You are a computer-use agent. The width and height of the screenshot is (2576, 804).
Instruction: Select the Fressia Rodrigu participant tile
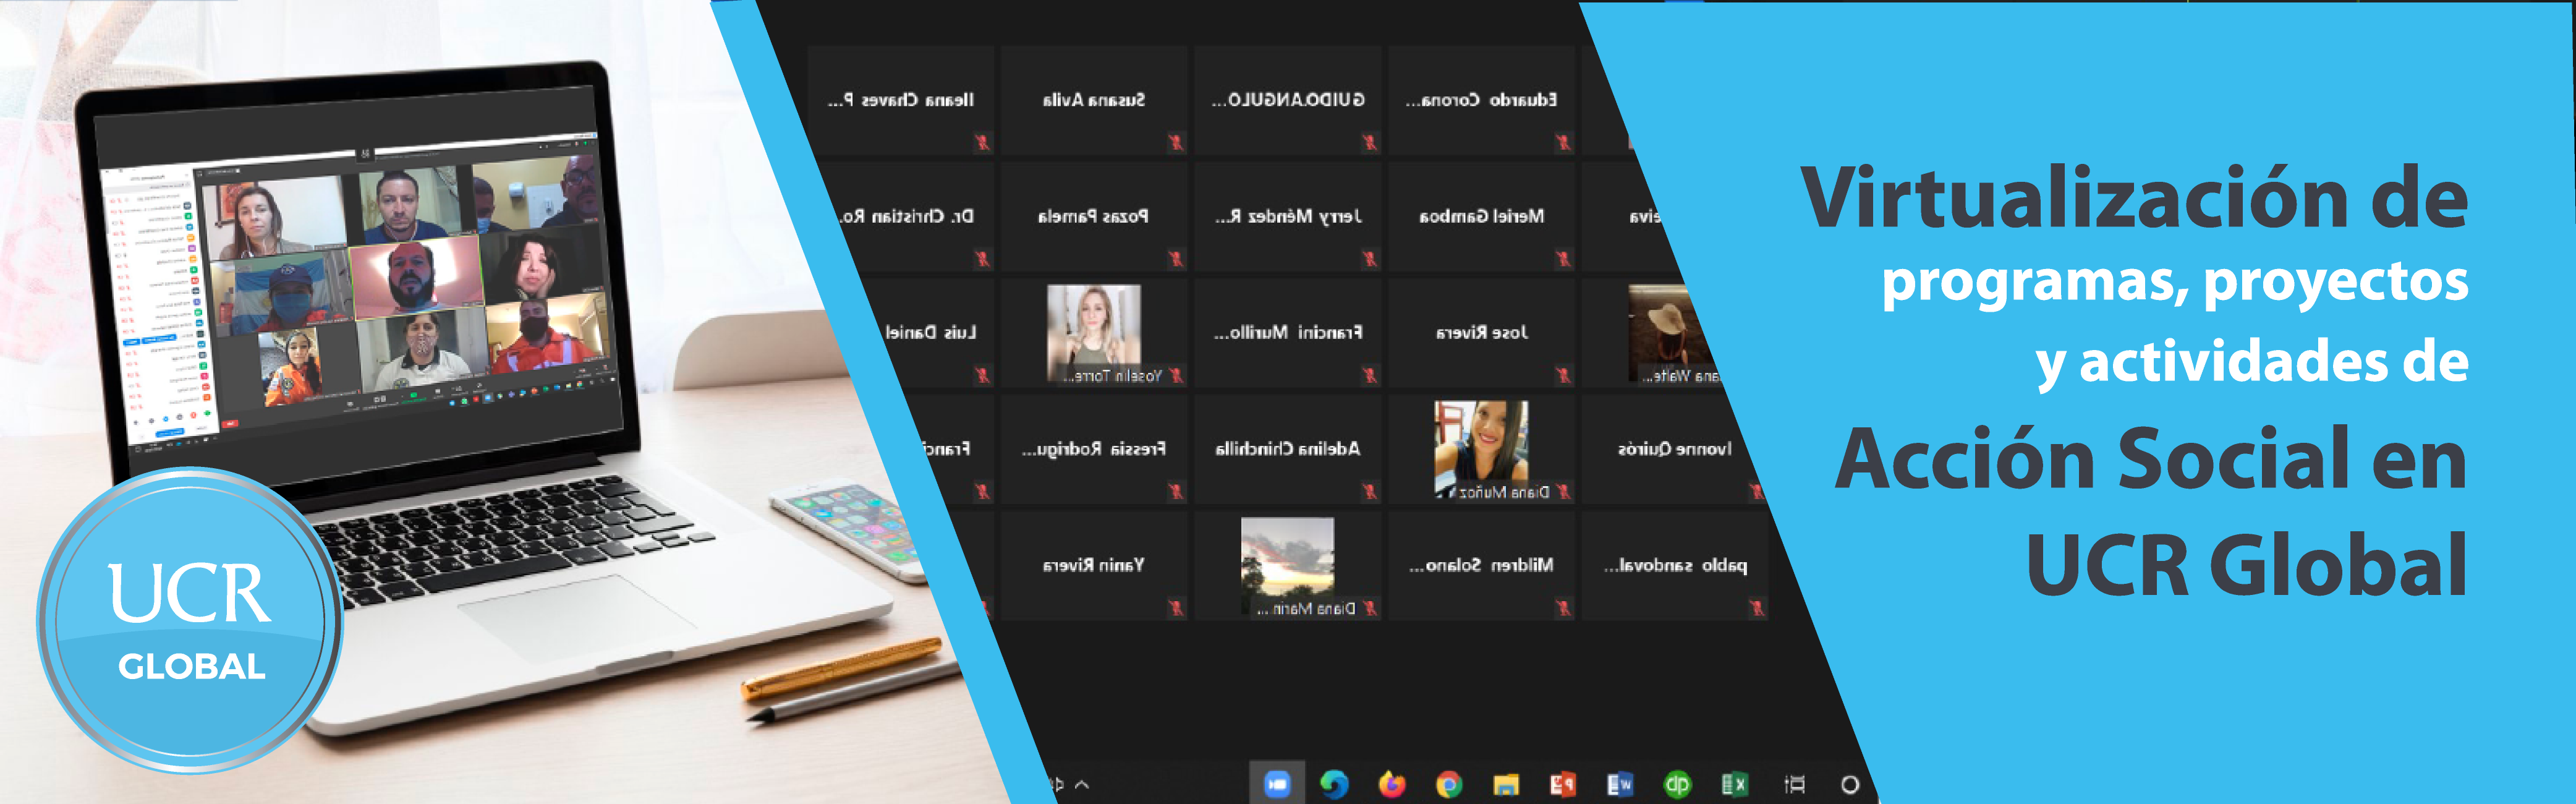coord(1094,449)
